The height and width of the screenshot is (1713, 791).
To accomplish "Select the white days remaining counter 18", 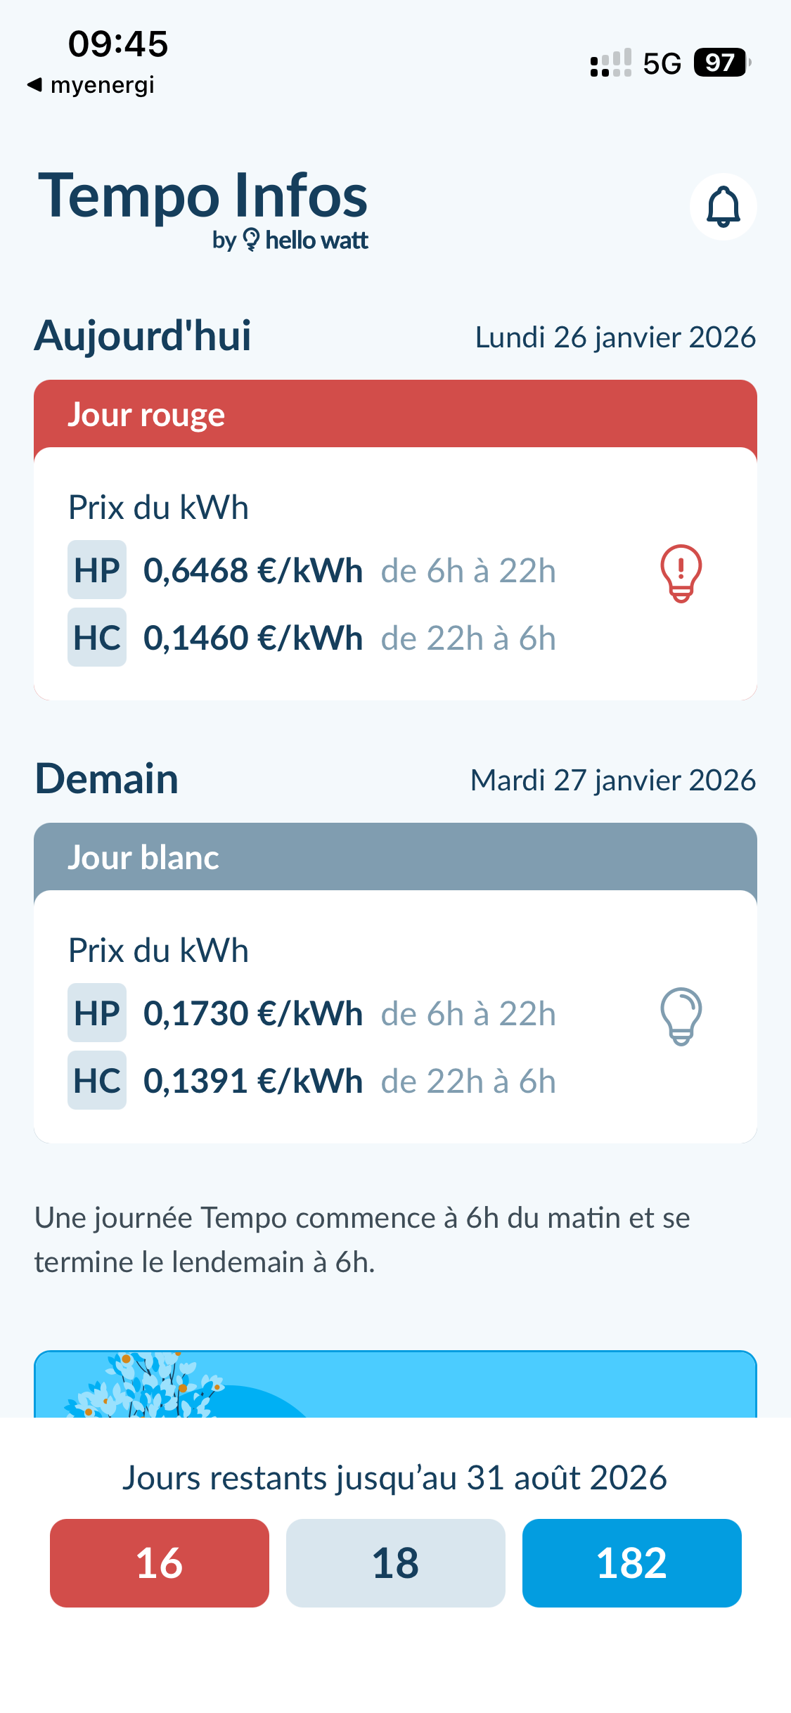I will coord(396,1563).
